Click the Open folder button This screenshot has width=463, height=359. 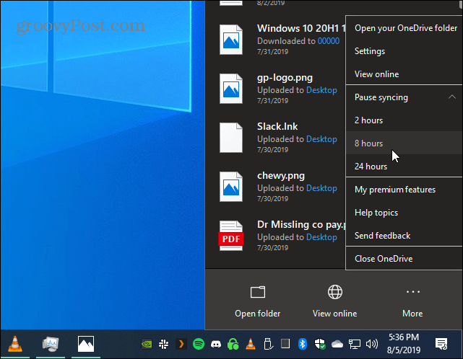[x=257, y=301]
